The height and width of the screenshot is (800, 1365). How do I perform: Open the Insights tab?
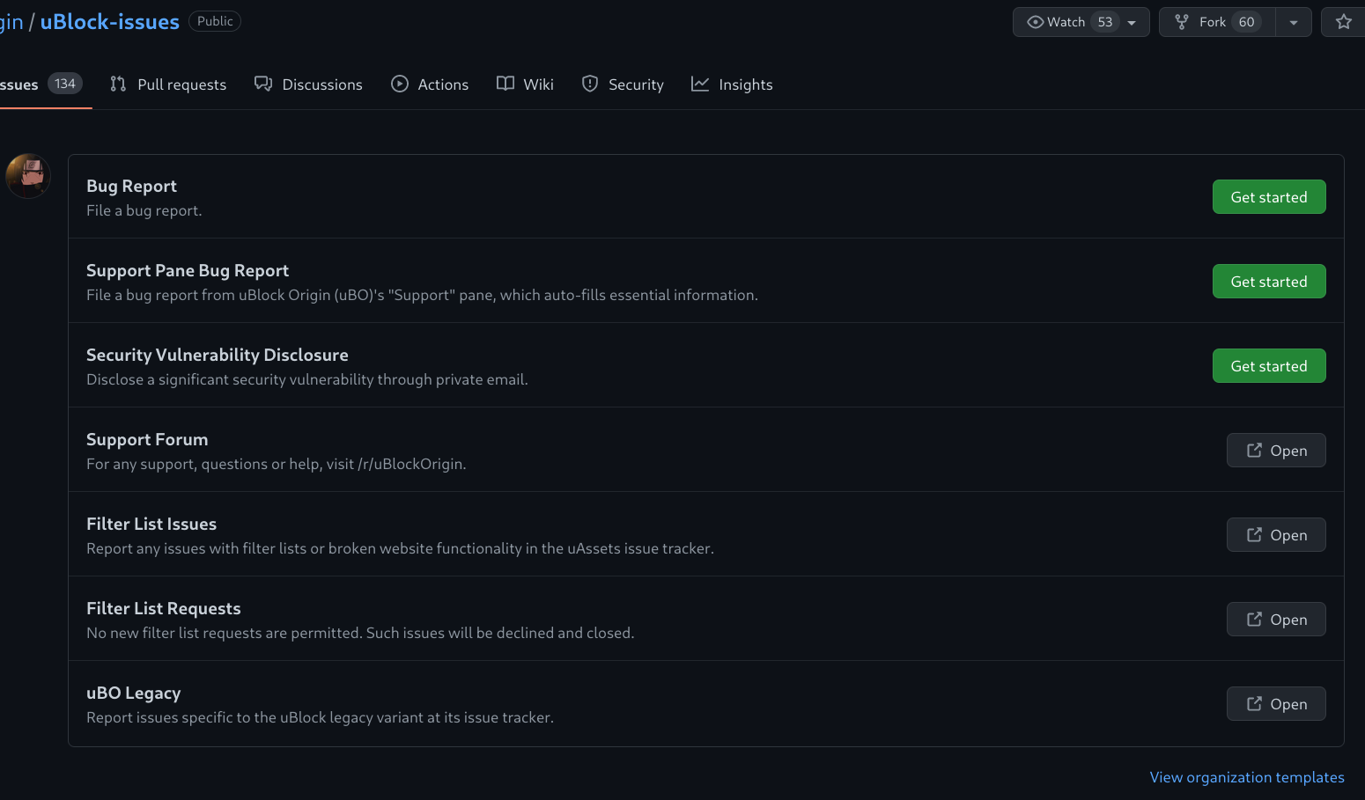(x=732, y=84)
